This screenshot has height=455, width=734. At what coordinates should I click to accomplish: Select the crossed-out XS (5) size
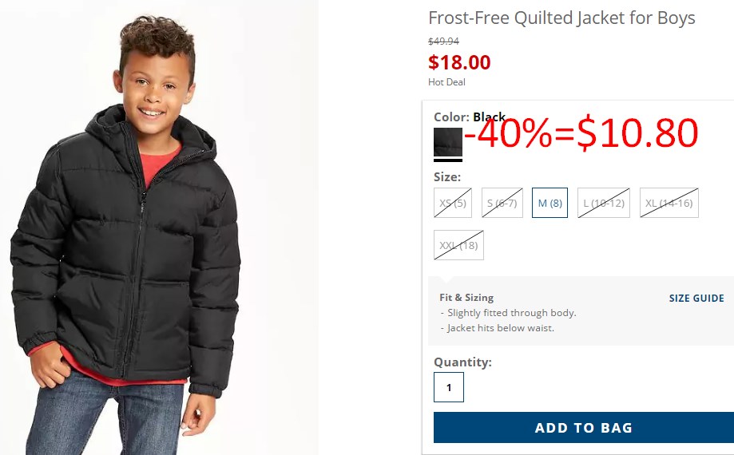[453, 203]
